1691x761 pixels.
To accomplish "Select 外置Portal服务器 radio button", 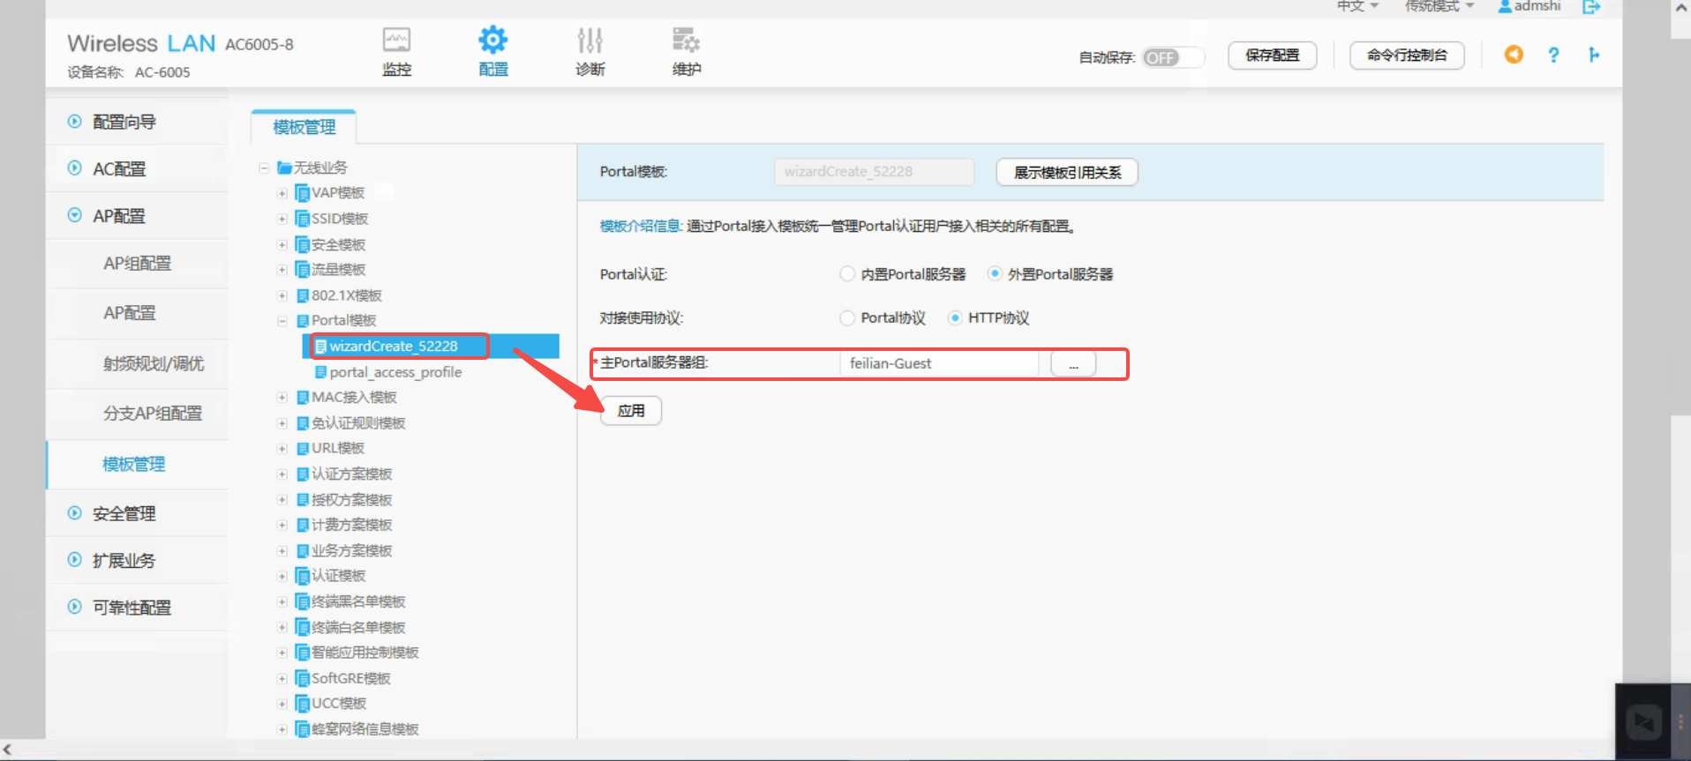I will click(x=995, y=274).
